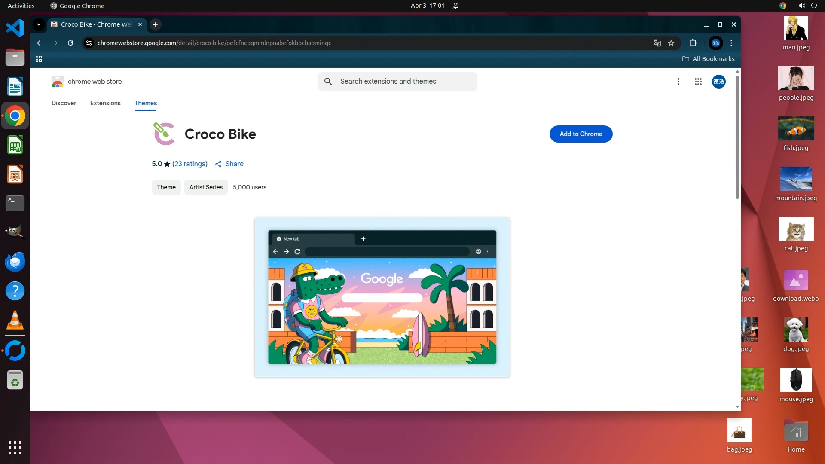Open the Google apps grid
The height and width of the screenshot is (464, 825).
pos(698,82)
